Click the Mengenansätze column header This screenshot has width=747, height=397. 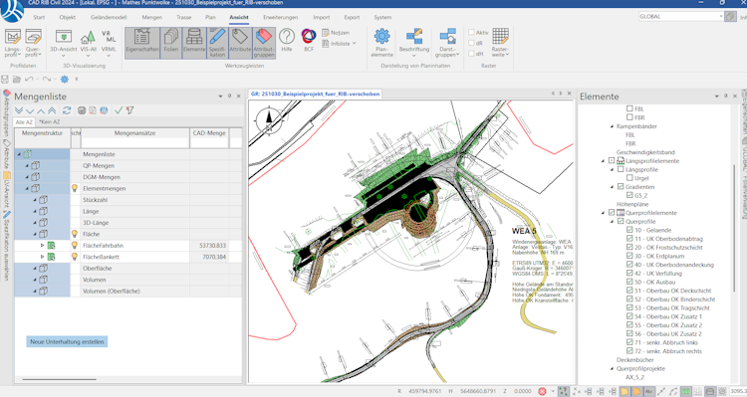tap(134, 133)
